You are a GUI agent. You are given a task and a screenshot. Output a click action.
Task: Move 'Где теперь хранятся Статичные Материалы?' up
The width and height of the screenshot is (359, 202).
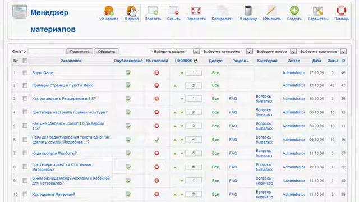[175, 167]
